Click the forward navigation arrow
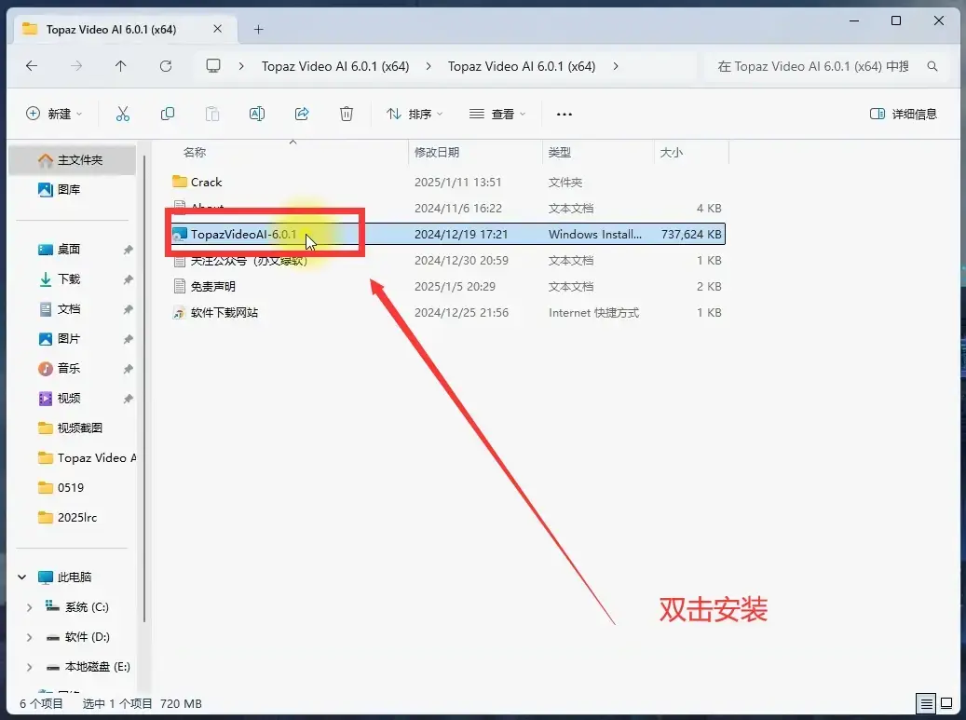The height and width of the screenshot is (720, 966). click(75, 66)
